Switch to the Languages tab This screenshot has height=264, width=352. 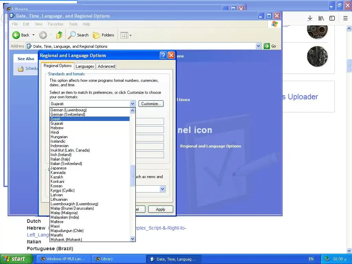85,66
